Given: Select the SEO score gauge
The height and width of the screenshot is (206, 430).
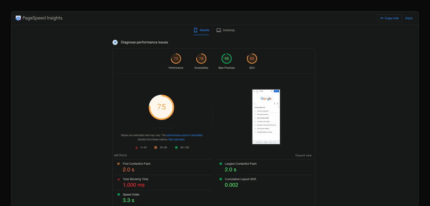Looking at the screenshot, I should 252,59.
